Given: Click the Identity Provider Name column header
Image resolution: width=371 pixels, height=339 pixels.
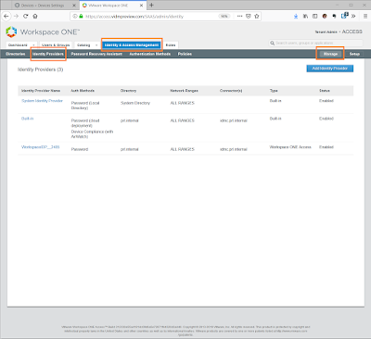Looking at the screenshot, I should pyautogui.click(x=41, y=91).
